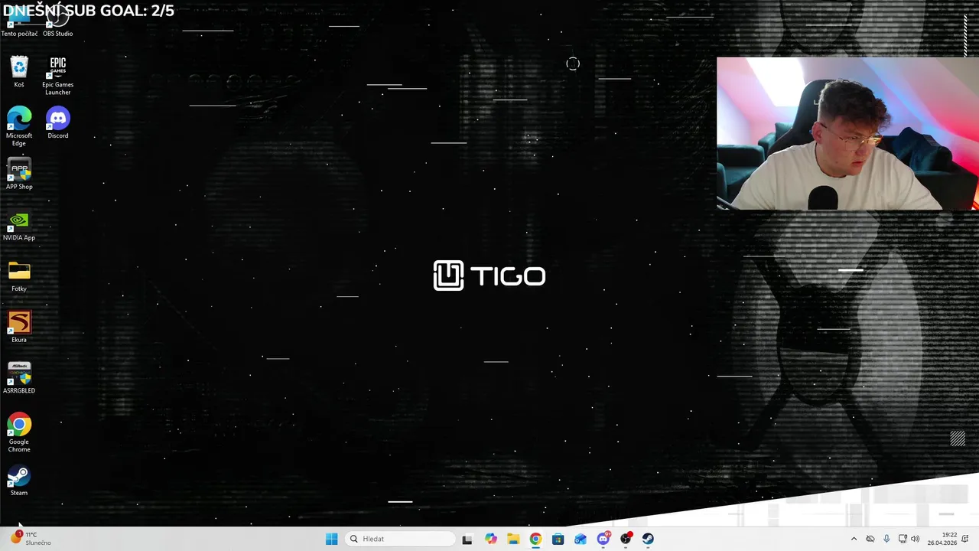Expand hidden system tray icons chevron
The height and width of the screenshot is (551, 979).
854,539
